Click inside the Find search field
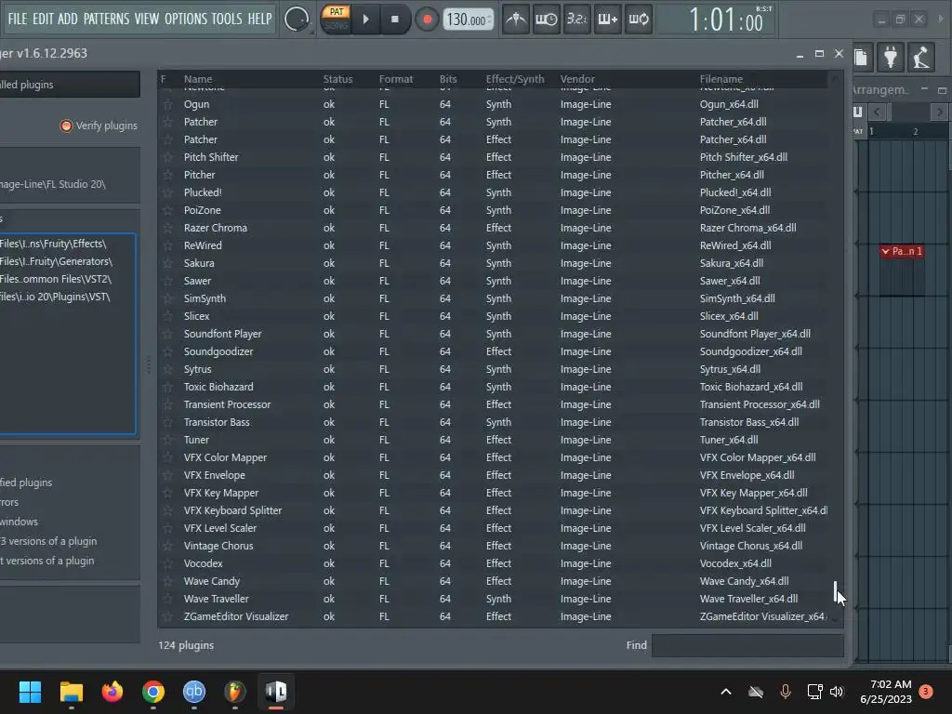Screen dimensions: 952x714 click(x=747, y=645)
